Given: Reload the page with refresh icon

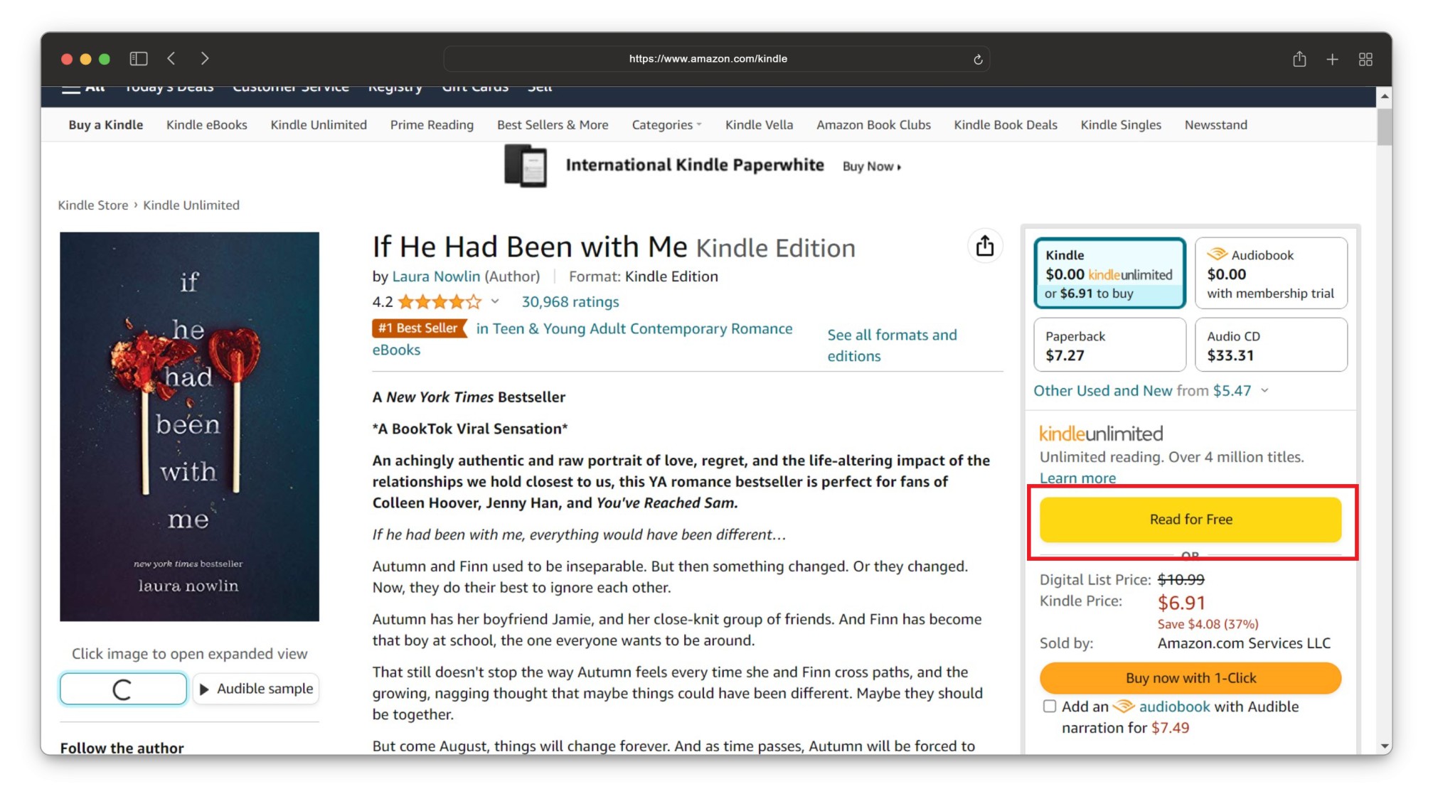Looking at the screenshot, I should (x=978, y=59).
